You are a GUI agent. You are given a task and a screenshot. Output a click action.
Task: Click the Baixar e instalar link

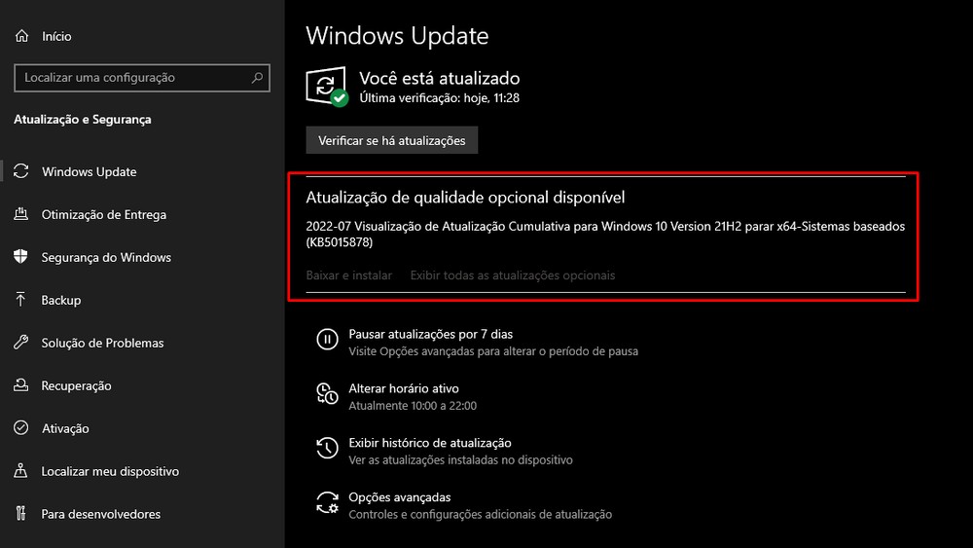point(348,274)
